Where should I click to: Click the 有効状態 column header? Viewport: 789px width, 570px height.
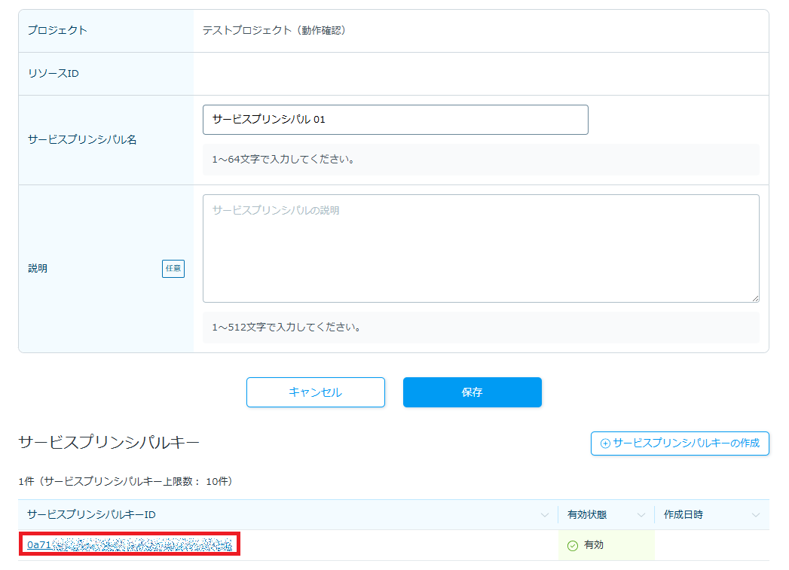[x=587, y=514]
